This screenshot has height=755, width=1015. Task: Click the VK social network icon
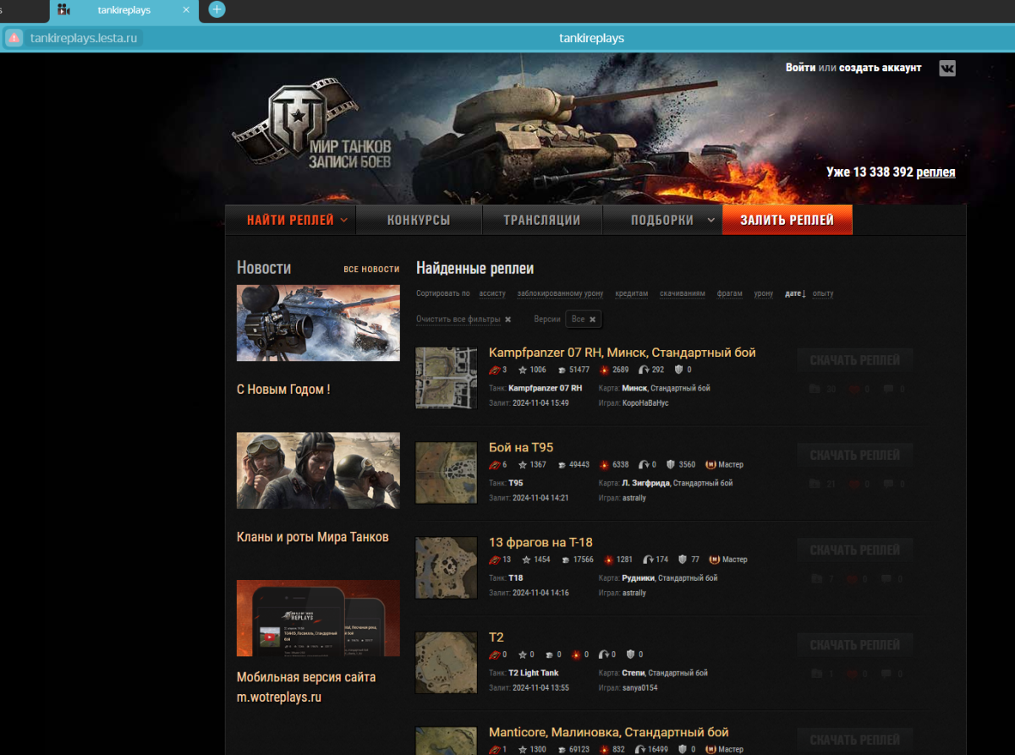tap(947, 68)
